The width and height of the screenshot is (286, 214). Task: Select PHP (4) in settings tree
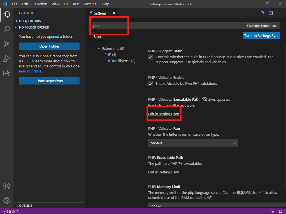(110, 55)
